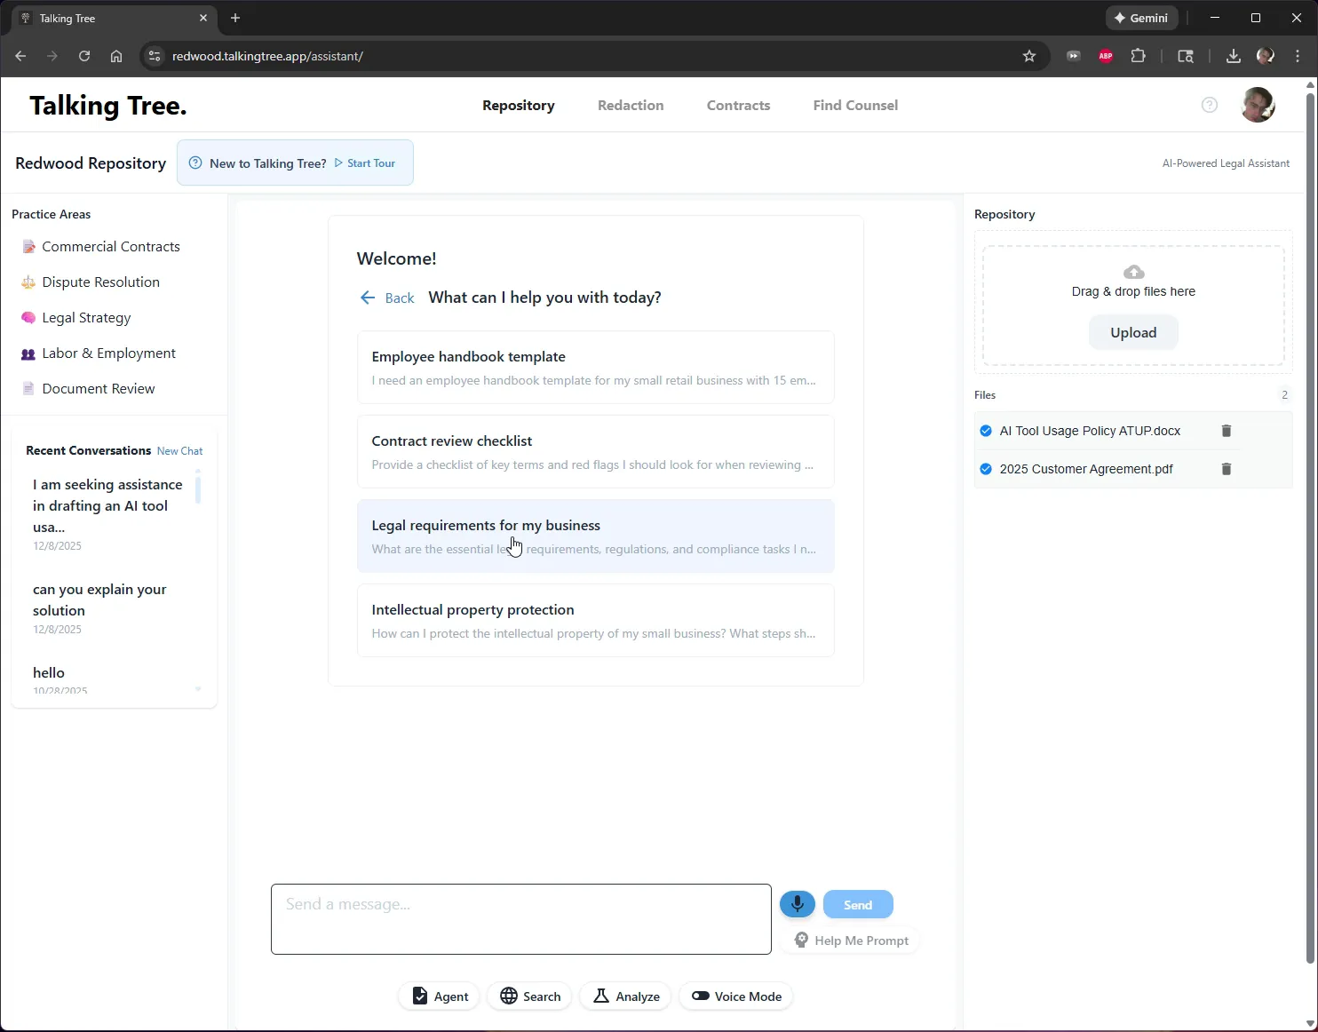Switch to the Redaction tab
1318x1032 pixels.
click(631, 105)
